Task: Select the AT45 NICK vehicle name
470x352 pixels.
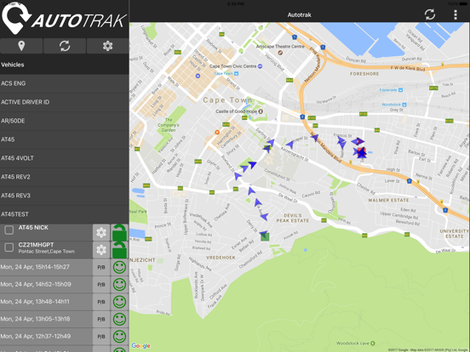Action: 33,228
